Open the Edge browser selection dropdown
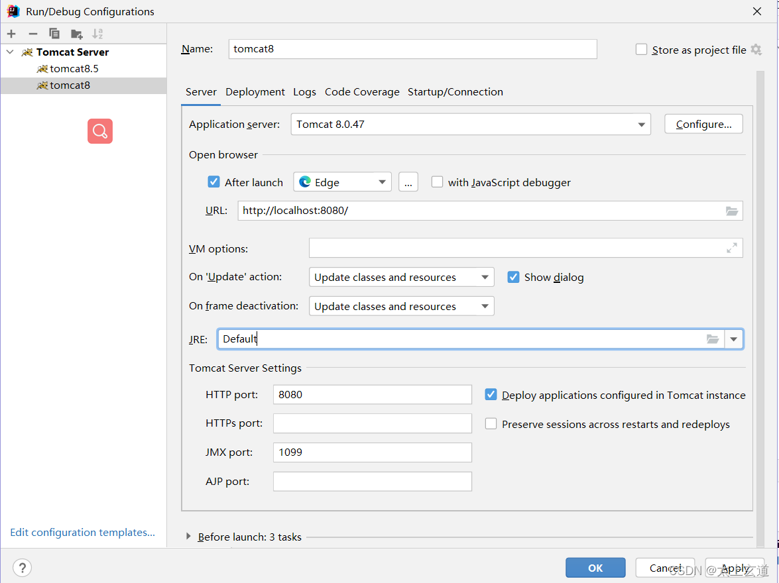 click(x=382, y=182)
